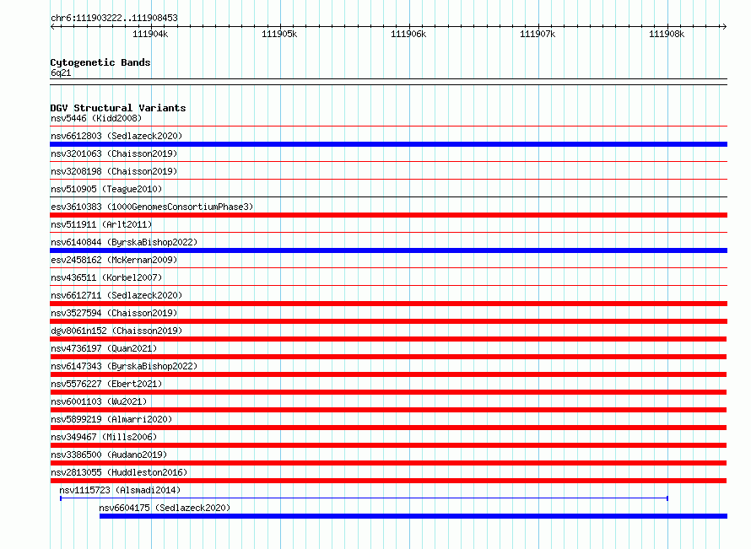The image size is (751, 549).
Task: Select the nsv6604175 thick blue bar
Action: pyautogui.click(x=413, y=516)
